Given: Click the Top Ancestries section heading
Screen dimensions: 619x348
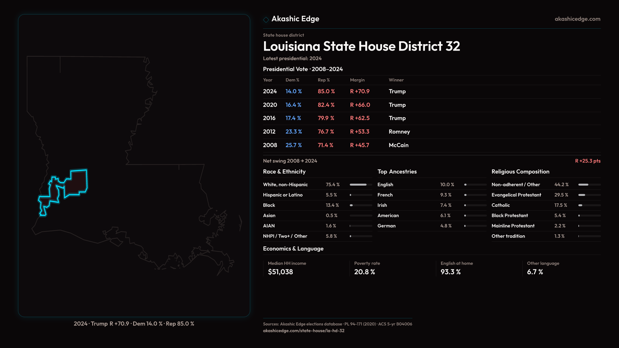Looking at the screenshot, I should (x=397, y=172).
